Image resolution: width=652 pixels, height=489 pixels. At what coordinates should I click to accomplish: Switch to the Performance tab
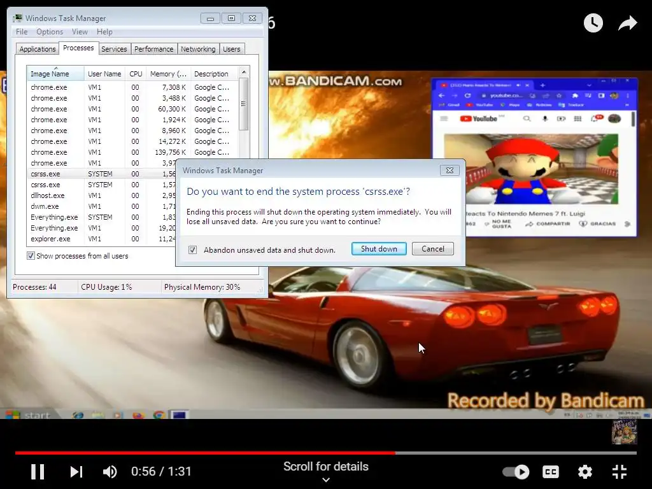click(153, 49)
